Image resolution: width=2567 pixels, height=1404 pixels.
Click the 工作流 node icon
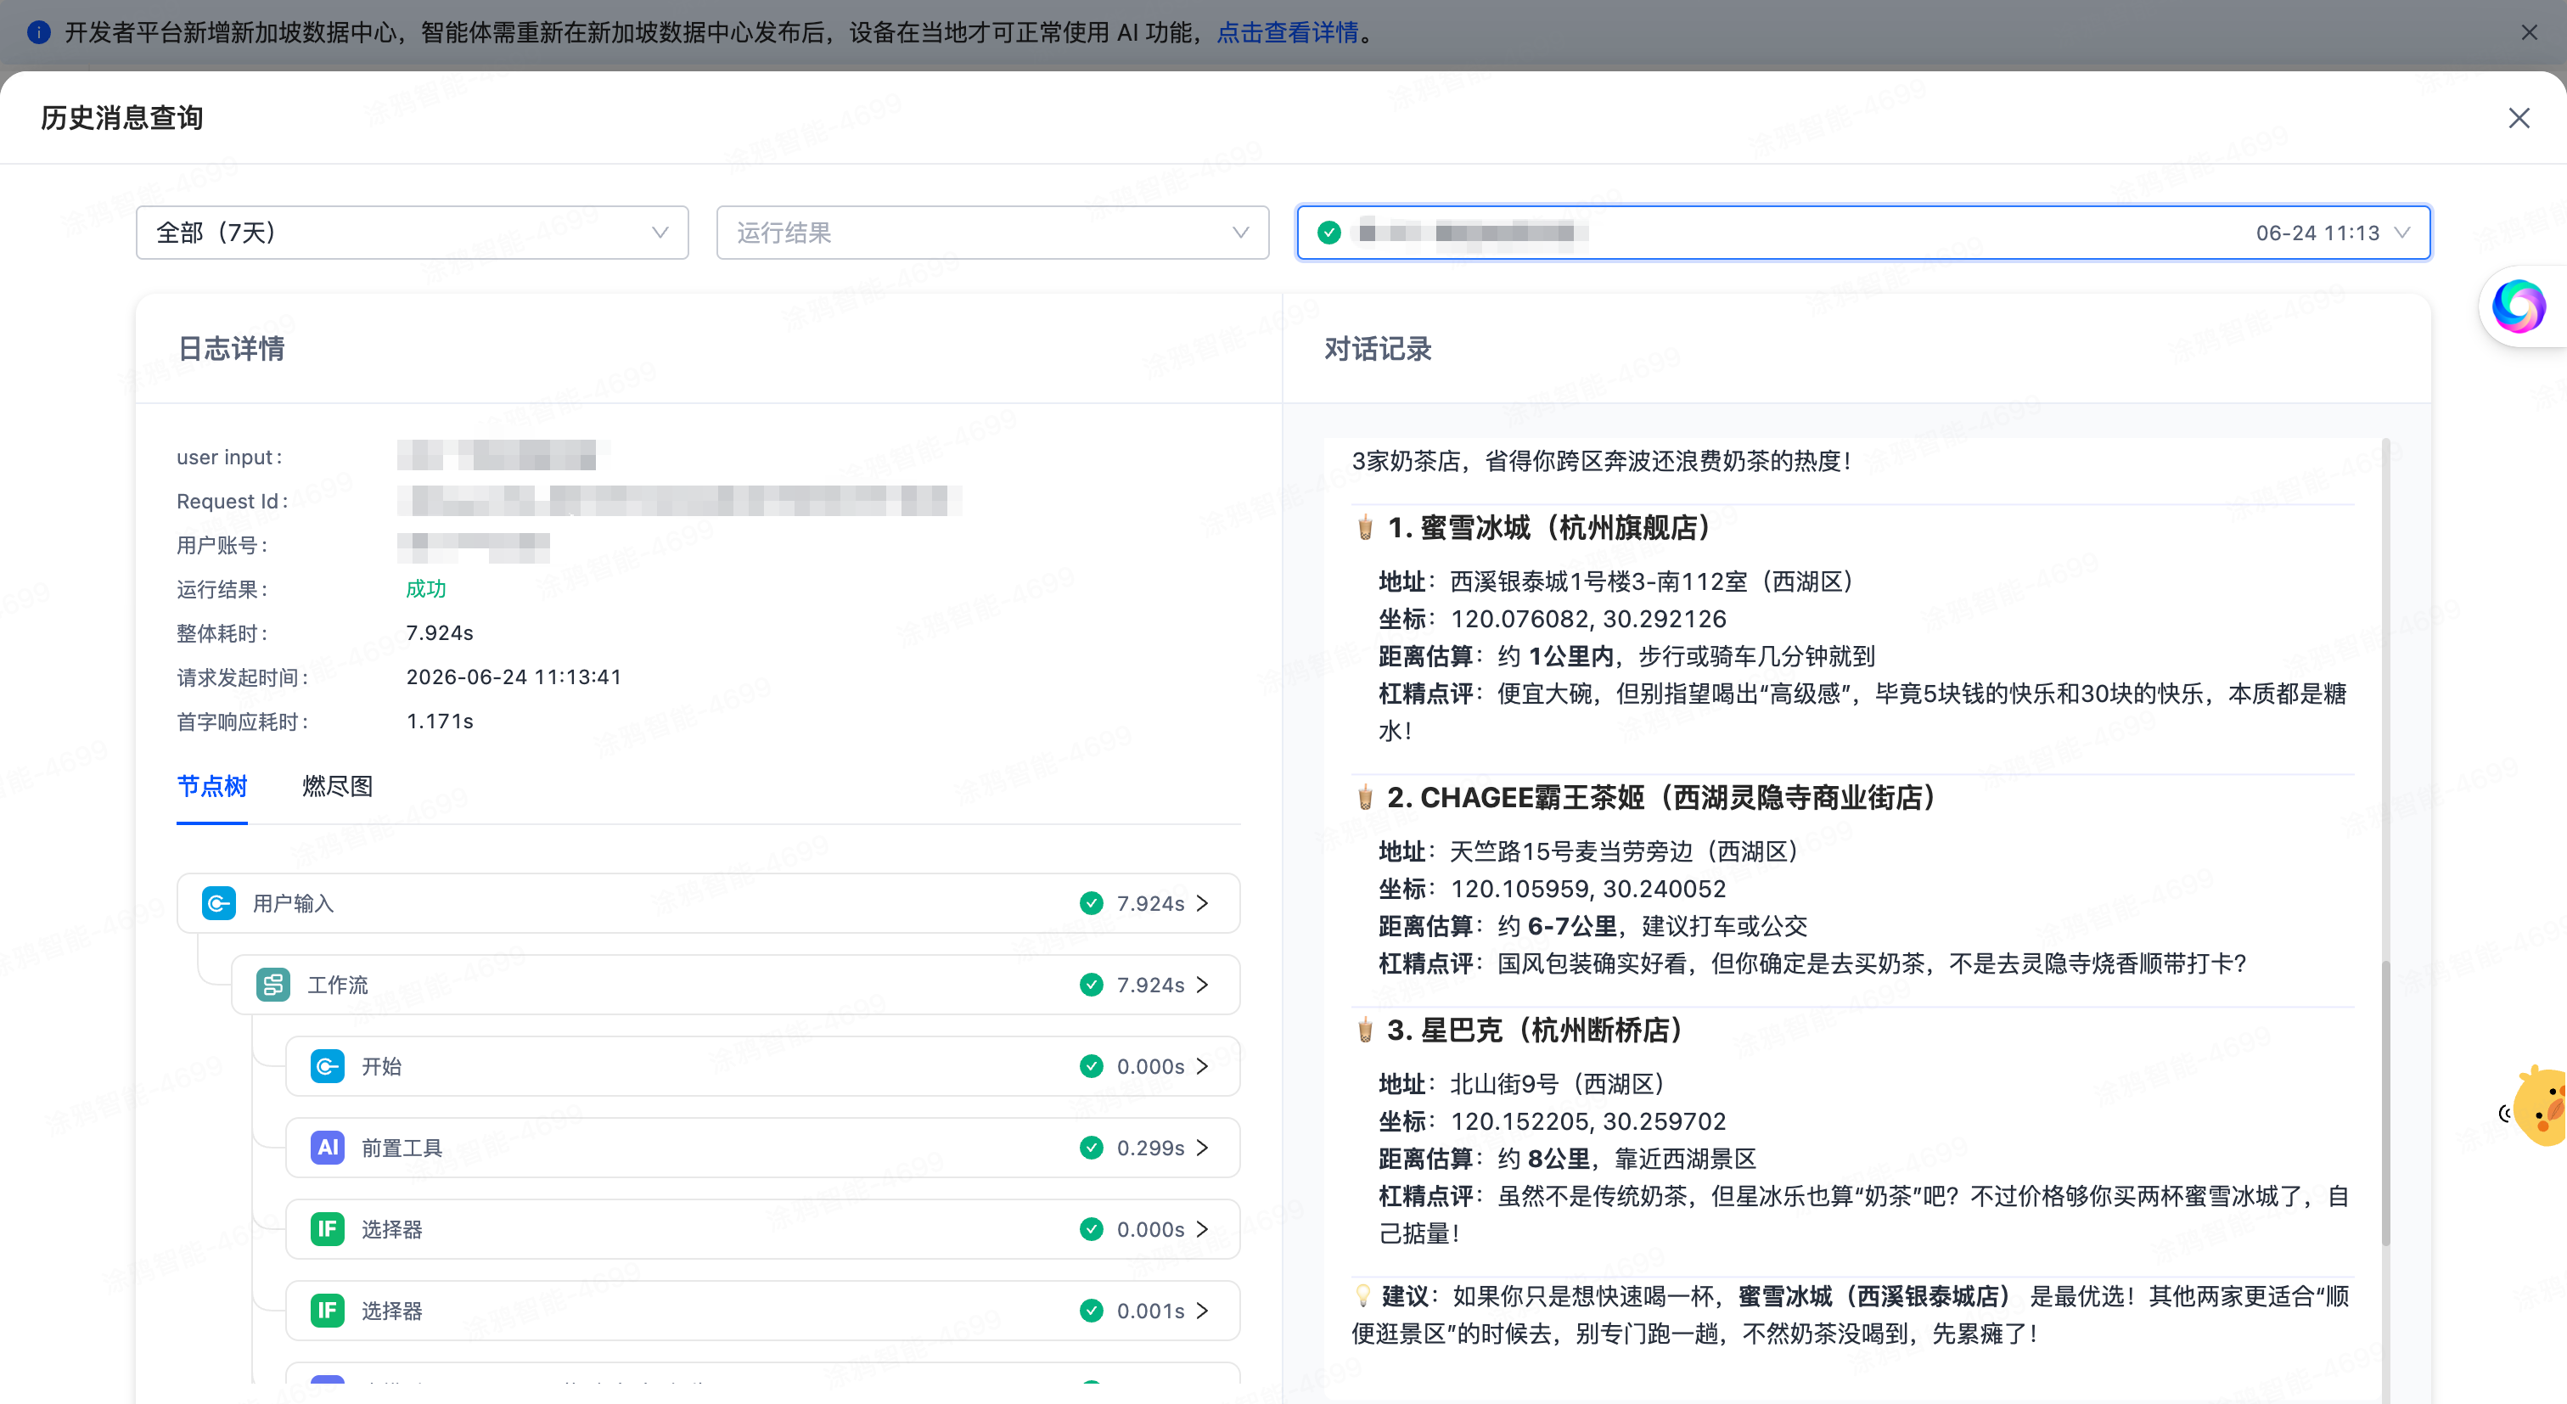click(272, 985)
